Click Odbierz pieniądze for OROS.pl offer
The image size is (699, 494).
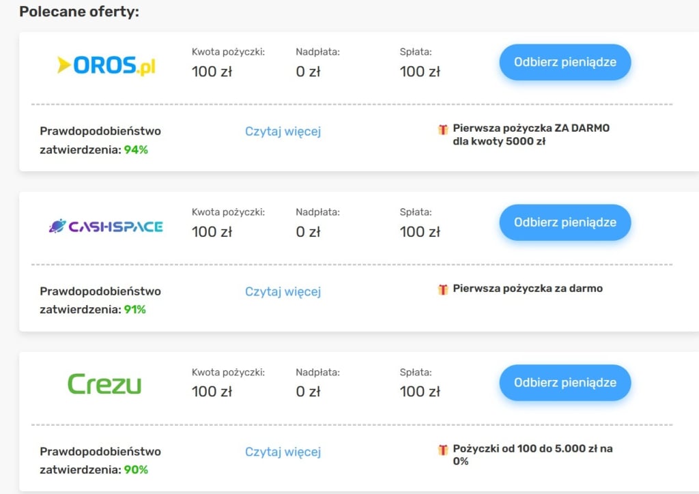[x=565, y=61]
